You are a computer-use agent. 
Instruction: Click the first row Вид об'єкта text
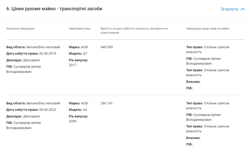[x=33, y=47]
